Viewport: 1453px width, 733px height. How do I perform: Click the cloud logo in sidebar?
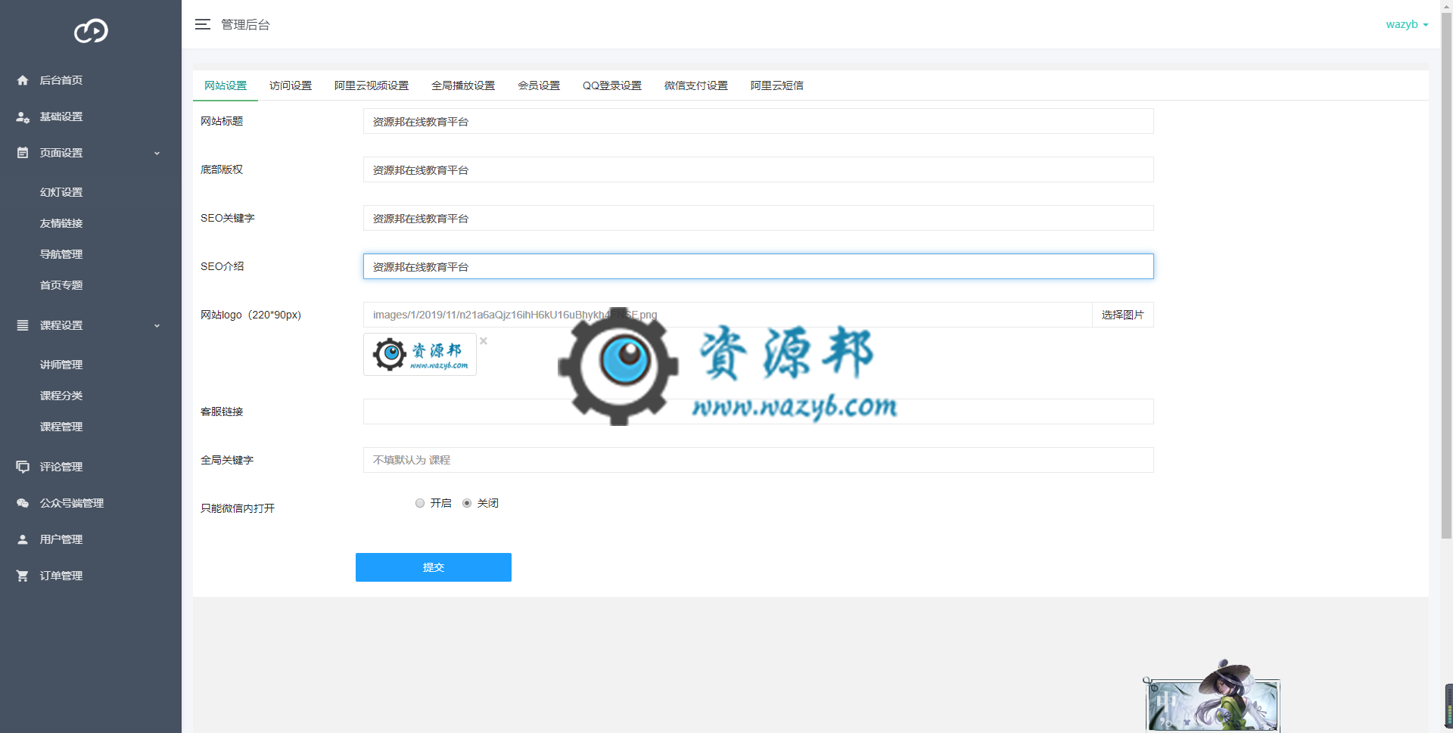91,31
